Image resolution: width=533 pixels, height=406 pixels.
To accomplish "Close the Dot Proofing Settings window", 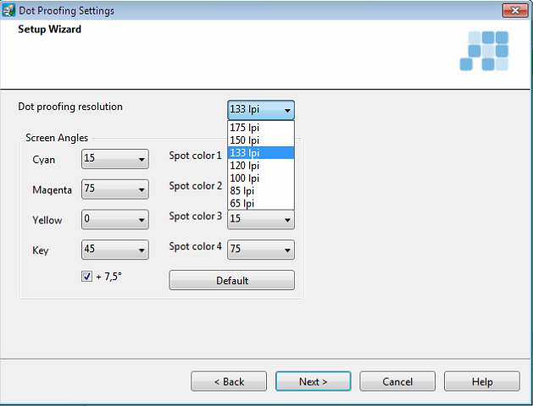I will [x=515, y=10].
